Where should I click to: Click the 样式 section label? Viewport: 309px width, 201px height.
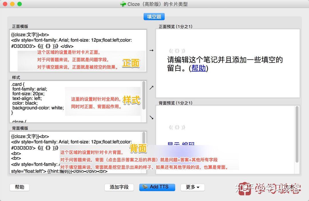pyautogui.click(x=16, y=77)
